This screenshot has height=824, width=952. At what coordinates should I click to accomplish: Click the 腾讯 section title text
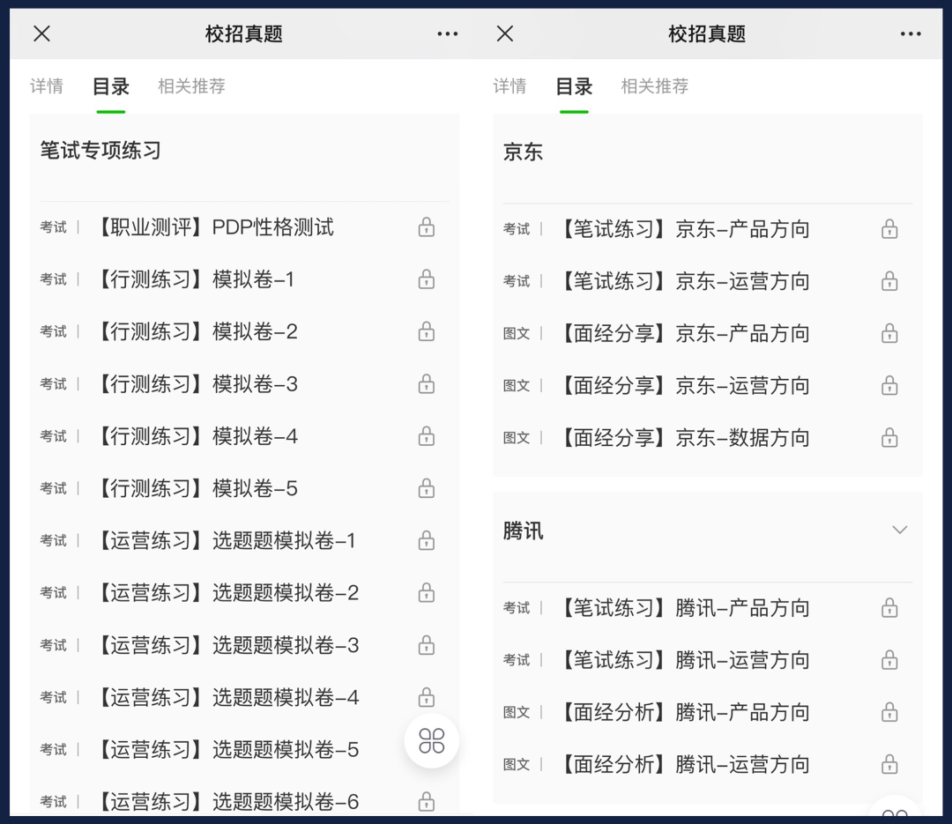[523, 531]
